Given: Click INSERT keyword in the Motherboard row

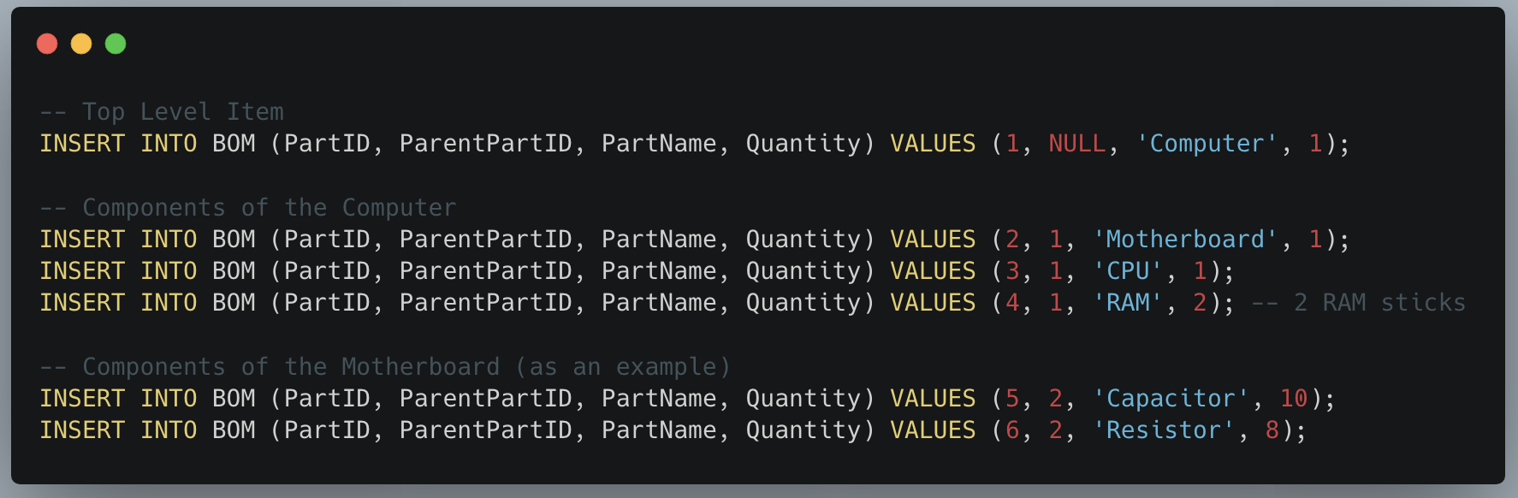Looking at the screenshot, I should pyautogui.click(x=82, y=240).
